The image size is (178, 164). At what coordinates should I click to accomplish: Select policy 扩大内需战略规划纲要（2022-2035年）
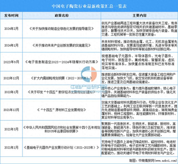pos(62,78)
